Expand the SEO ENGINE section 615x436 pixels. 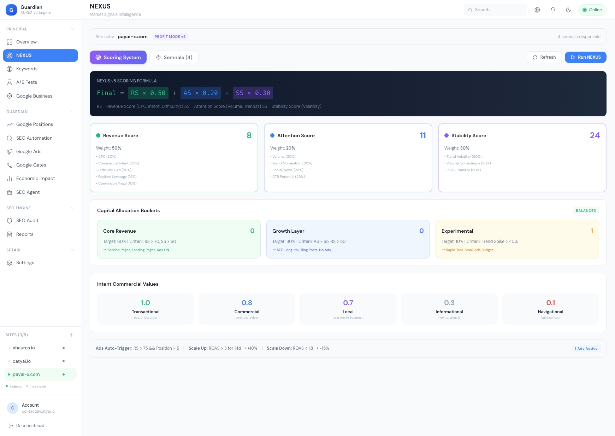73,208
